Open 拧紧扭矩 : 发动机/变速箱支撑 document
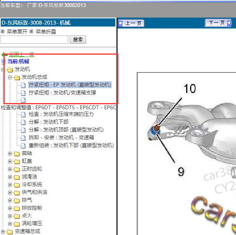 62,93
